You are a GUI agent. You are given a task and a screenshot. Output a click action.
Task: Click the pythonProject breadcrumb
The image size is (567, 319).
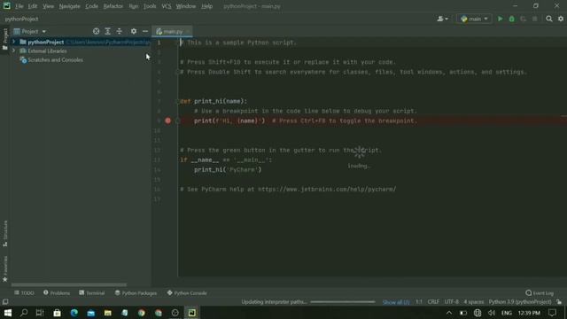(x=21, y=19)
